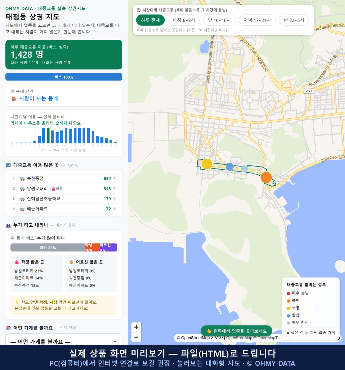The image size is (345, 370).
Task: Click the yellow 보통 circle marker on map
Action: 207,164
